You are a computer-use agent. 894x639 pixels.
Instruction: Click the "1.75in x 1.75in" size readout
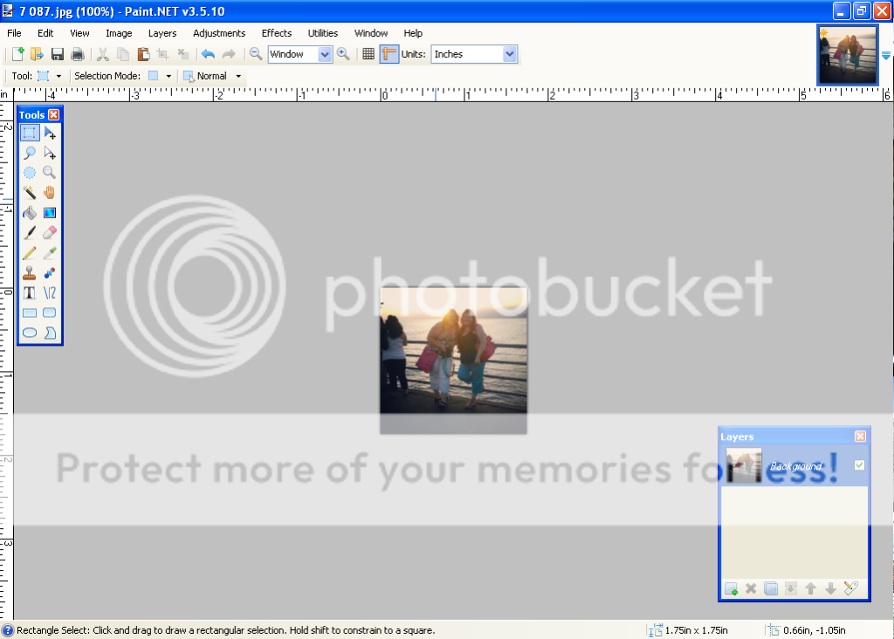pyautogui.click(x=696, y=630)
